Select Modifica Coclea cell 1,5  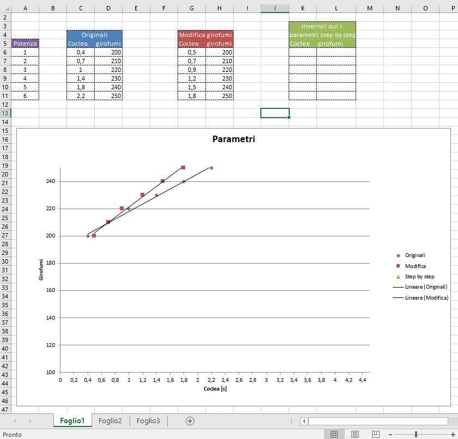pos(192,87)
